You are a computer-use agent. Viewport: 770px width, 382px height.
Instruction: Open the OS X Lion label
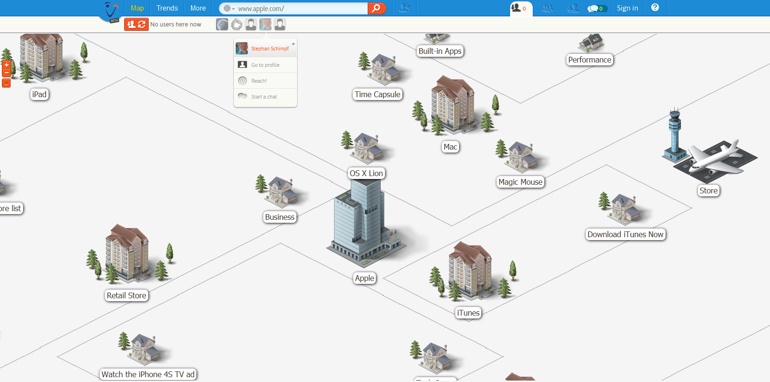[x=367, y=173]
